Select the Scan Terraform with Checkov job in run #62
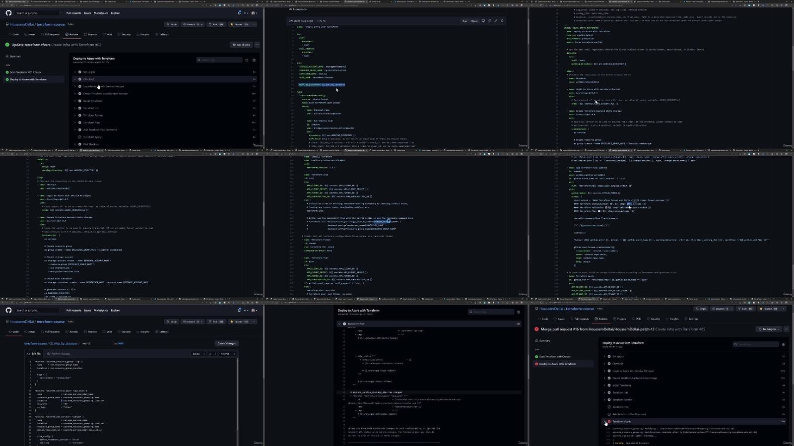This screenshot has height=446, width=794. (25, 72)
